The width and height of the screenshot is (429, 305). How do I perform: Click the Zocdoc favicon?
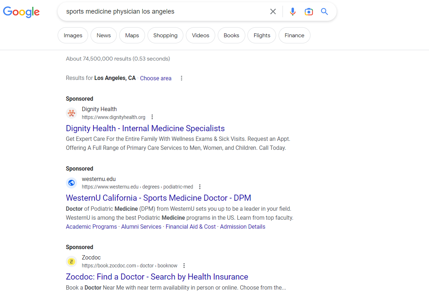pyautogui.click(x=71, y=262)
